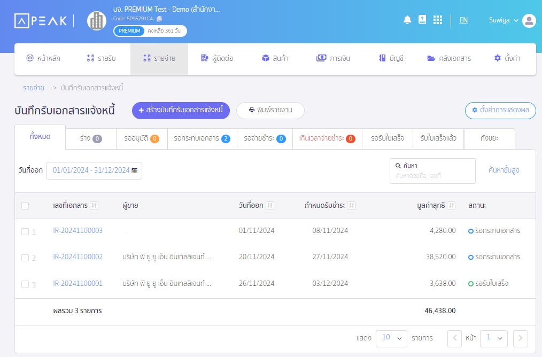542x357 pixels.
Task: Click the help question mark icon
Action: [x=422, y=19]
